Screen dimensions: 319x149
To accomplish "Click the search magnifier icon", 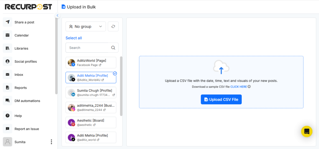I will 113,48.
